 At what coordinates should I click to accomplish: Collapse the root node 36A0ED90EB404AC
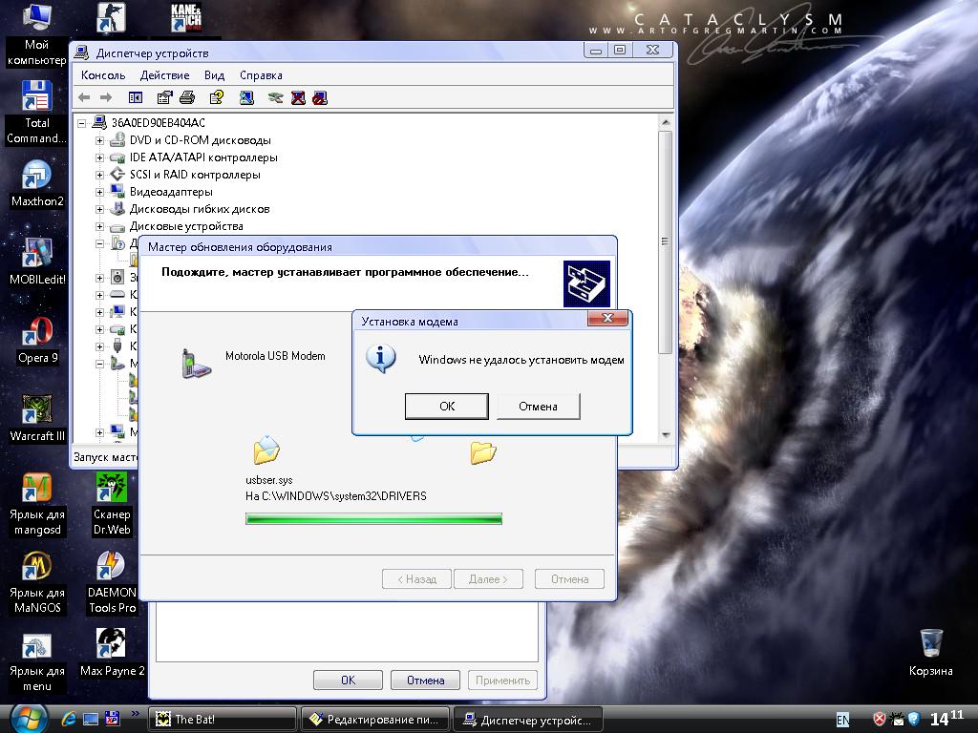82,123
